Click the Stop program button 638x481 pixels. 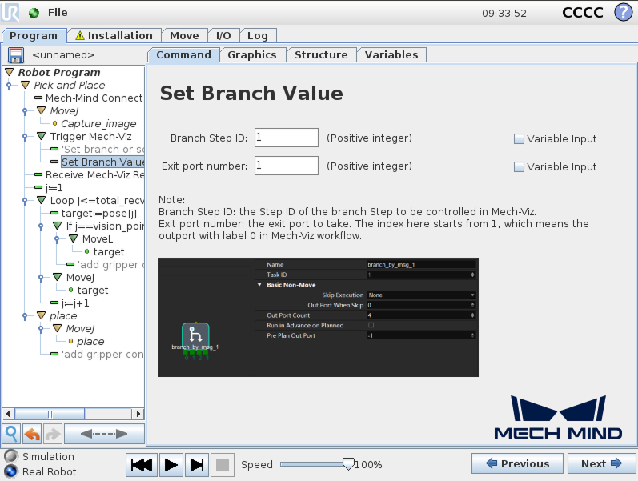click(223, 465)
